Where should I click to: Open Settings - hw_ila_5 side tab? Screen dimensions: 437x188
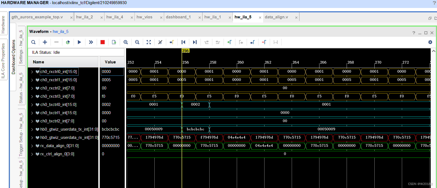[21, 47]
